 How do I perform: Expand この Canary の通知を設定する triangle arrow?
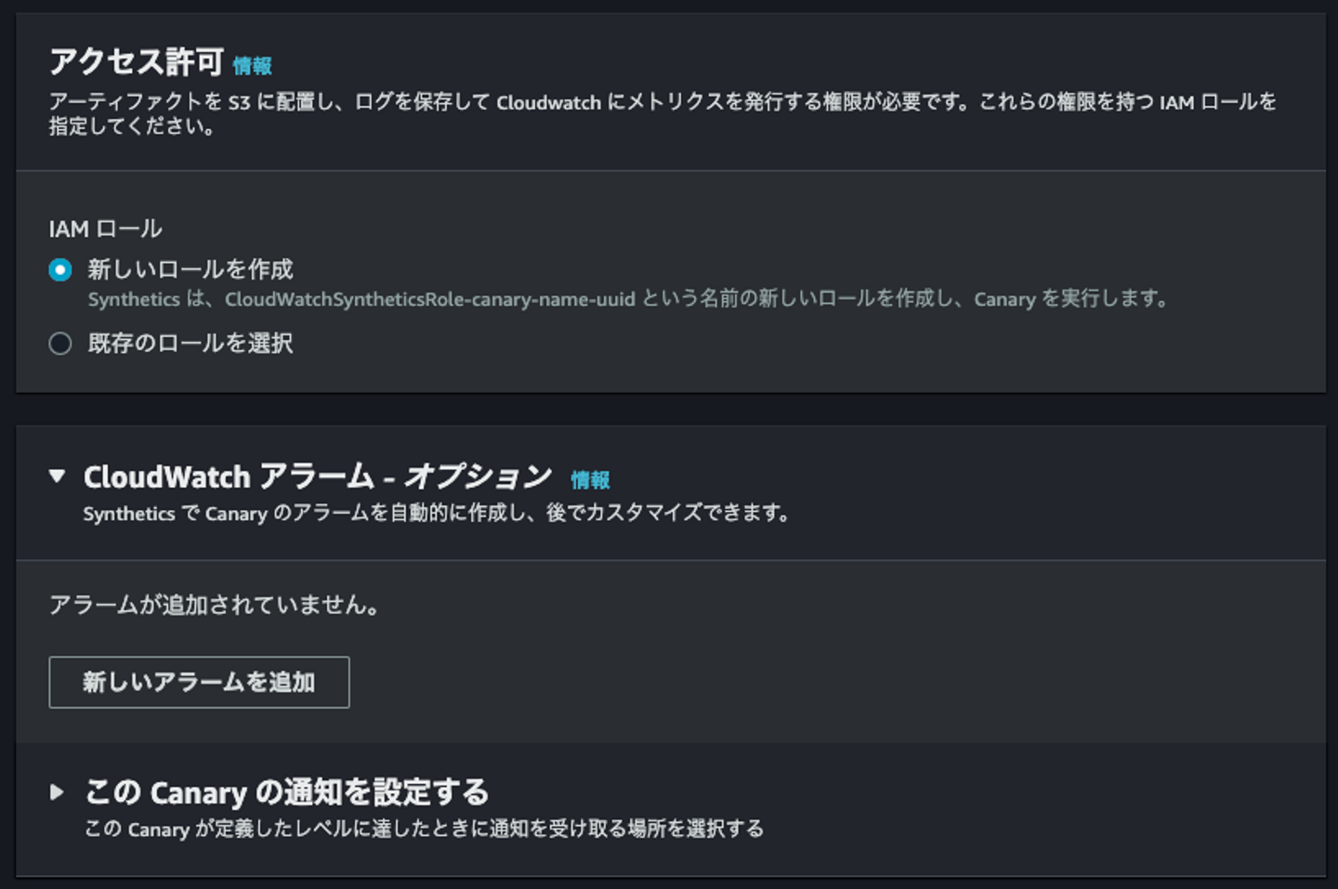coord(58,792)
